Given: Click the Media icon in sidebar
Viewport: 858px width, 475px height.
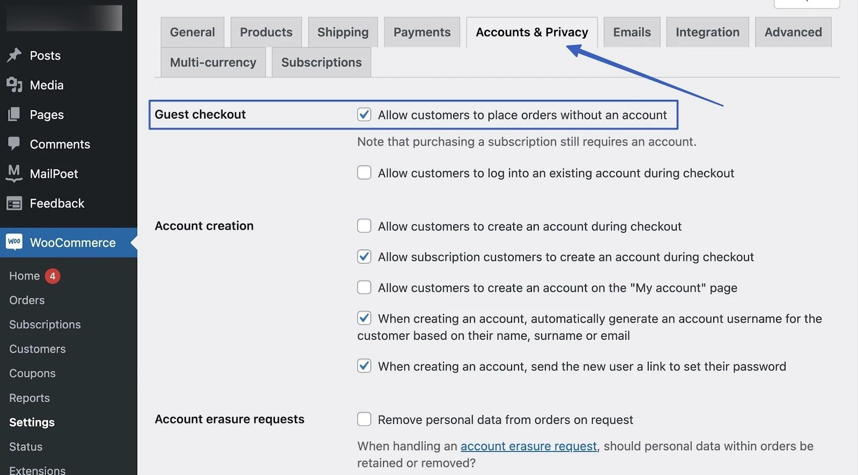Looking at the screenshot, I should [x=14, y=85].
